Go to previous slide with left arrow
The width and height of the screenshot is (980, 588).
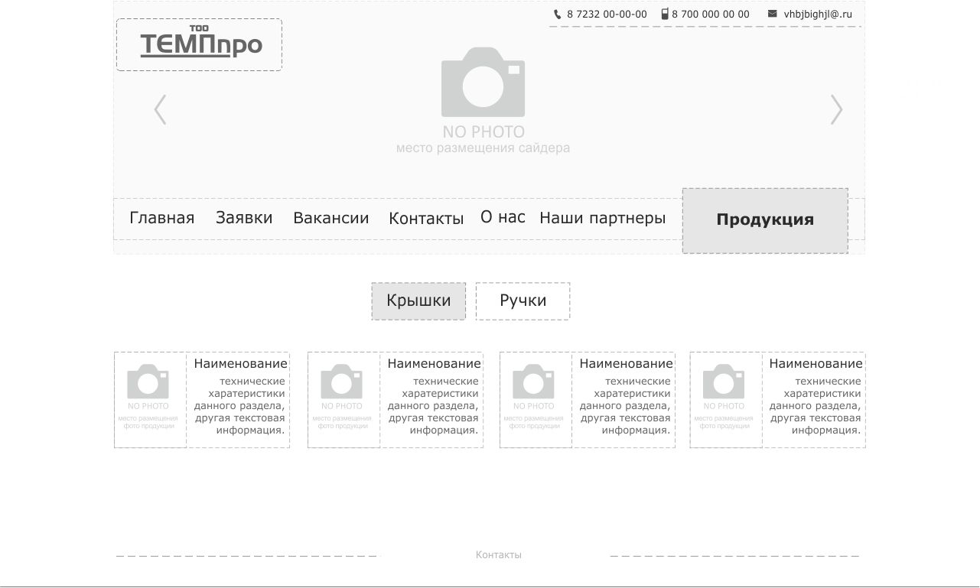pyautogui.click(x=160, y=109)
